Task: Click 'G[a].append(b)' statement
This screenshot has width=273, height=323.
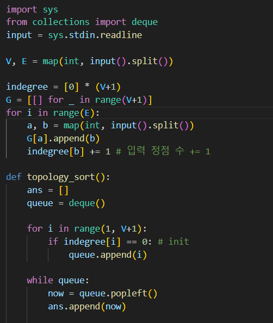Action: 64,139
